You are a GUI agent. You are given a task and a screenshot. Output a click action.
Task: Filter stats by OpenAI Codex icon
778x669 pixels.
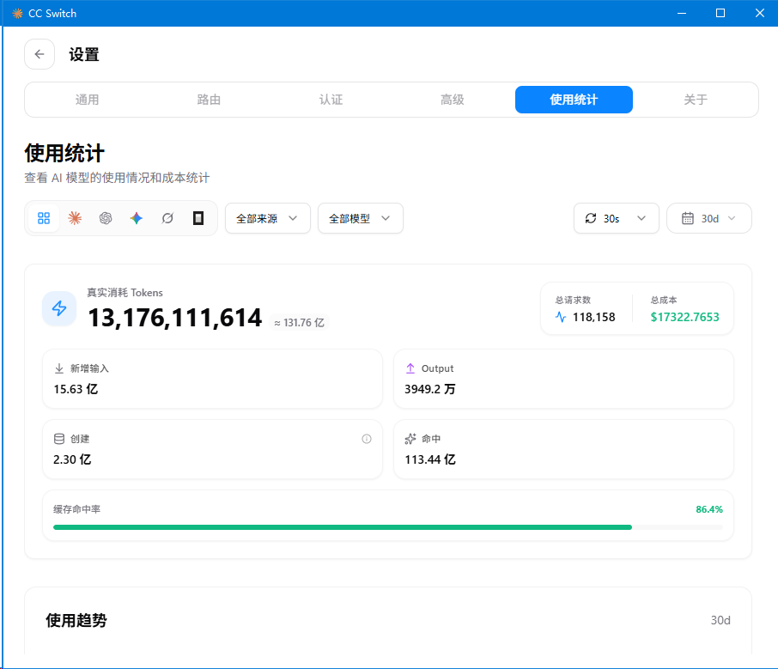106,218
